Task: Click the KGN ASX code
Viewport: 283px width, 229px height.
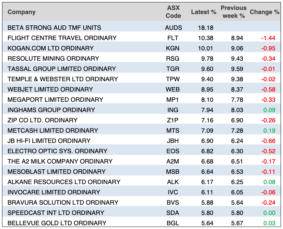Action: tap(173, 48)
